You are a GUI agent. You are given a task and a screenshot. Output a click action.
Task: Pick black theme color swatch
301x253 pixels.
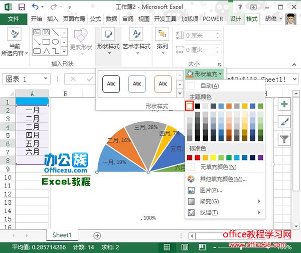[197, 106]
